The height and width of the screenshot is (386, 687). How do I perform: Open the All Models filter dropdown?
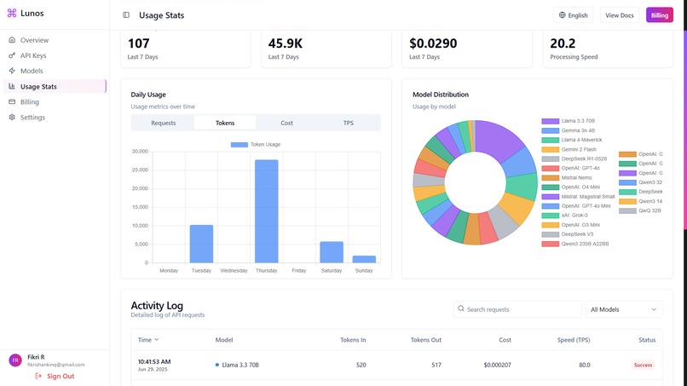(623, 309)
